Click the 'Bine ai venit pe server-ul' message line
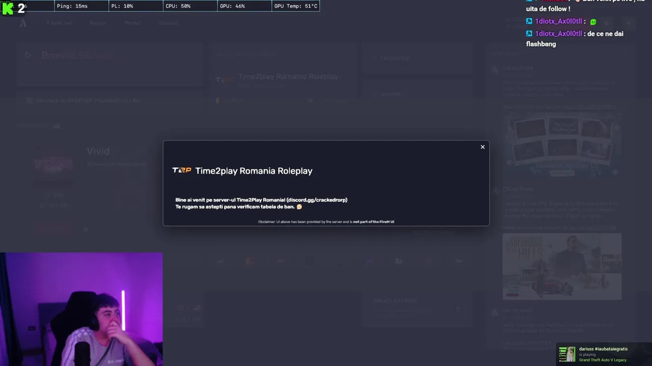The image size is (652, 366). (x=261, y=200)
